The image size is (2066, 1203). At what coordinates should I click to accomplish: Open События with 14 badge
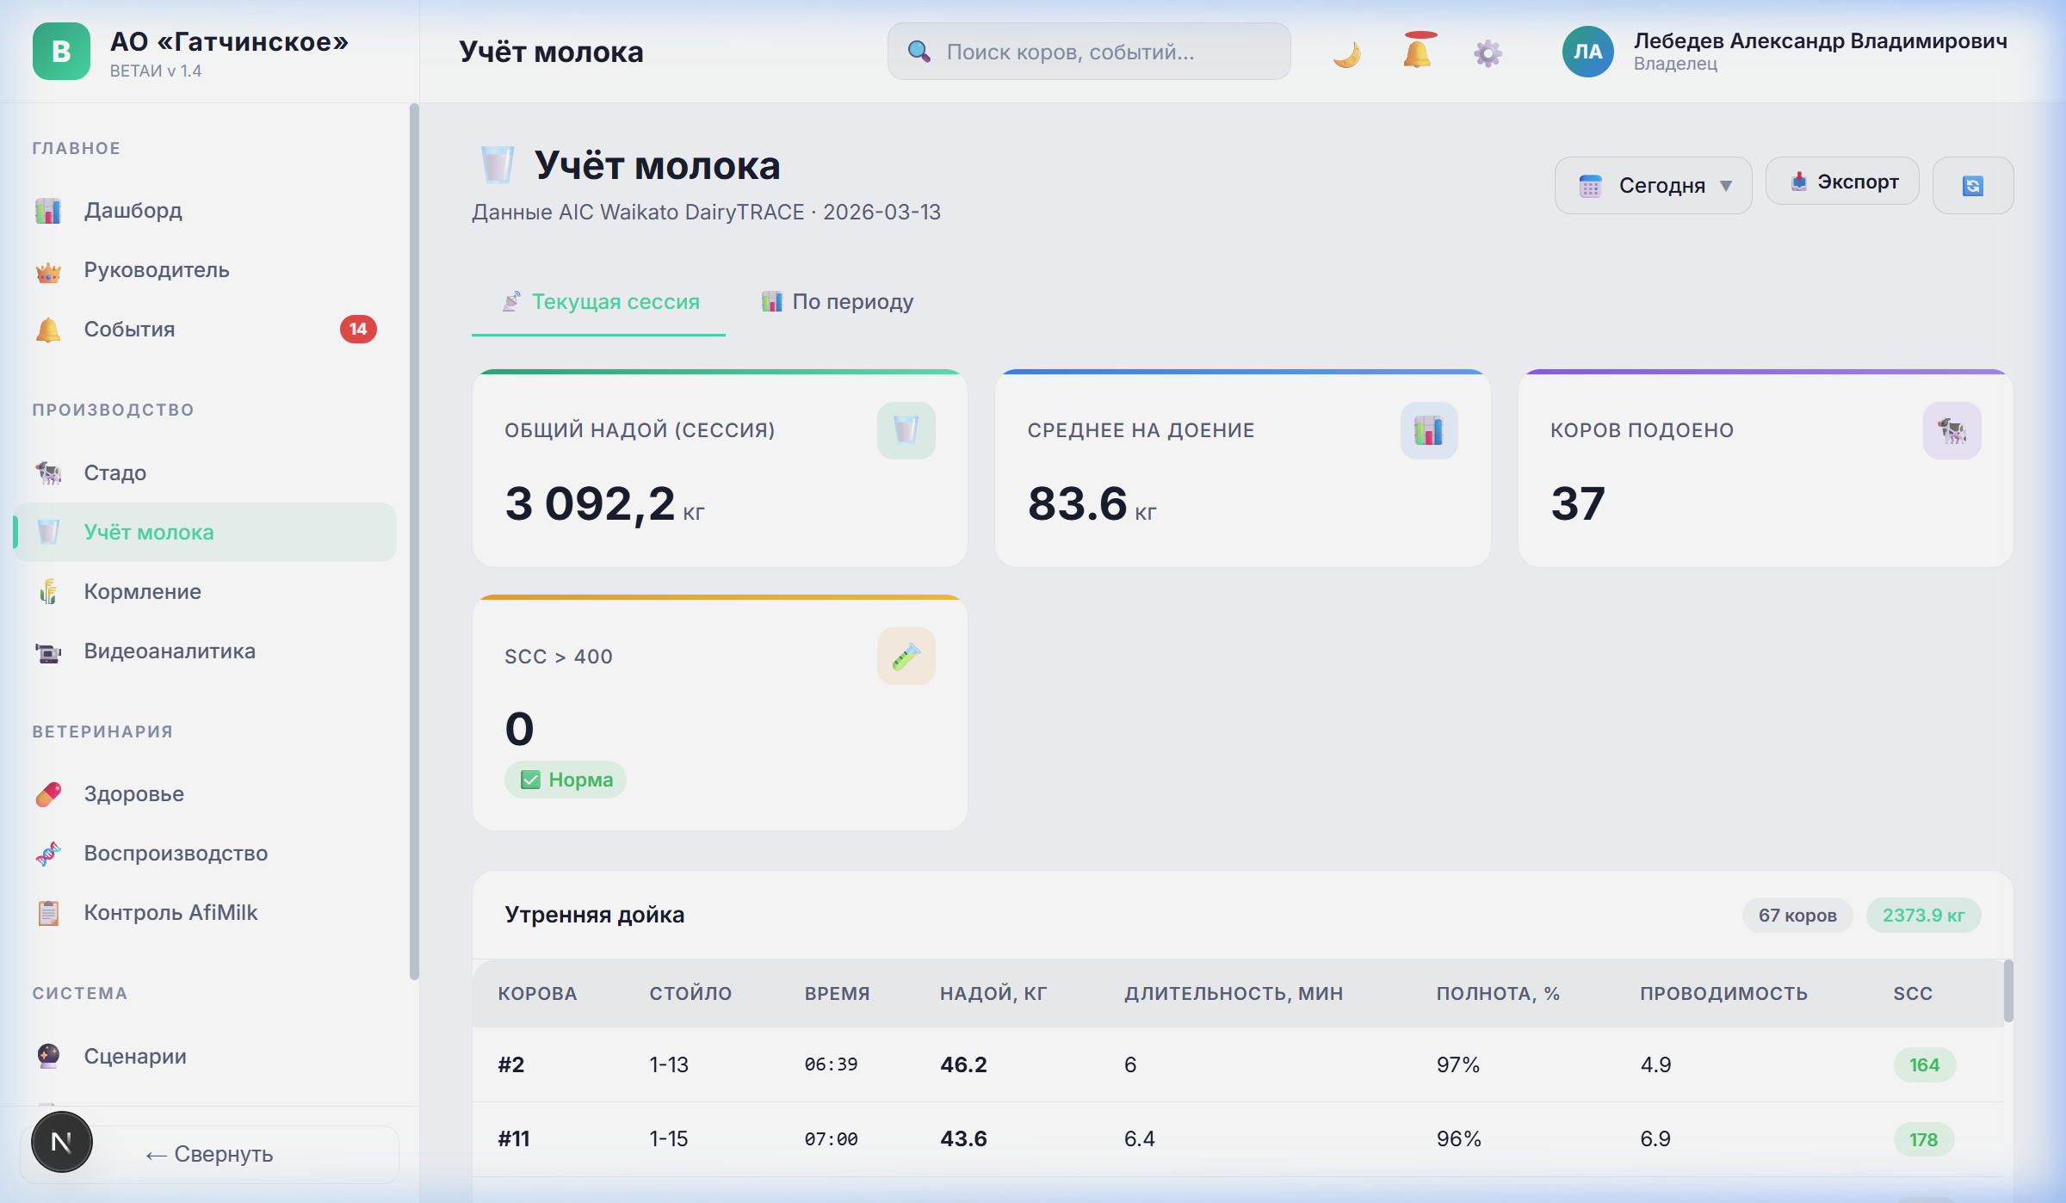pos(129,330)
